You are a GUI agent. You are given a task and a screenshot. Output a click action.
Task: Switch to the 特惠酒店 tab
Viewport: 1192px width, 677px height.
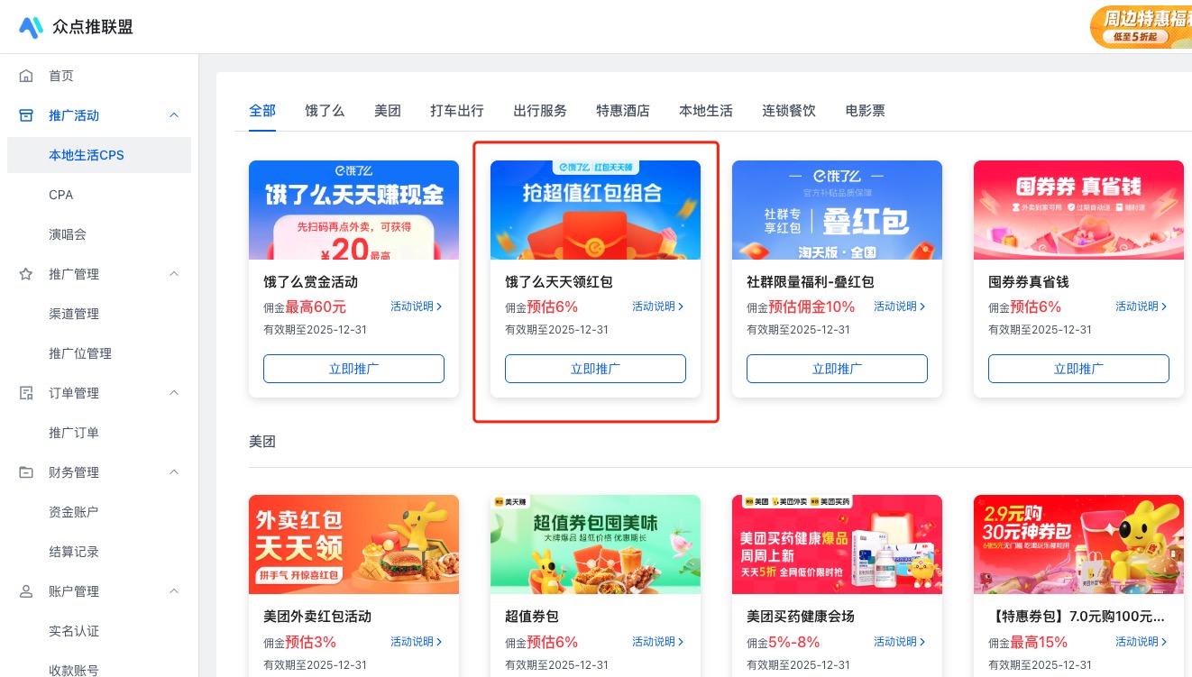[x=623, y=111]
